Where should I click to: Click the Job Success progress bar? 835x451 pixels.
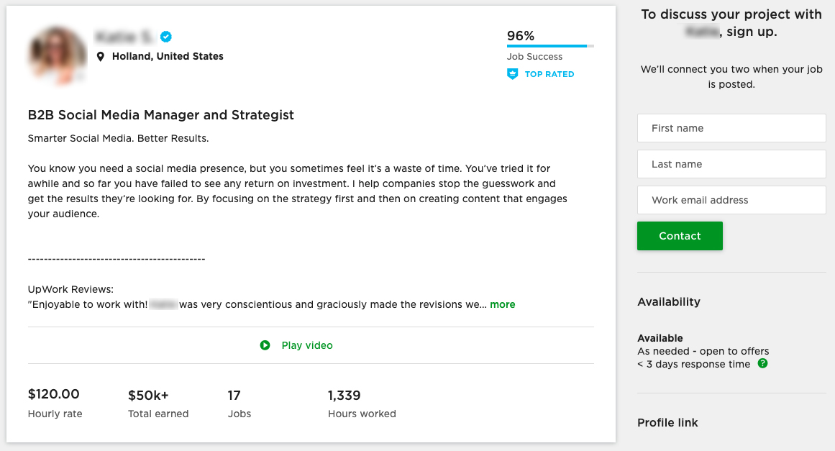(x=550, y=46)
